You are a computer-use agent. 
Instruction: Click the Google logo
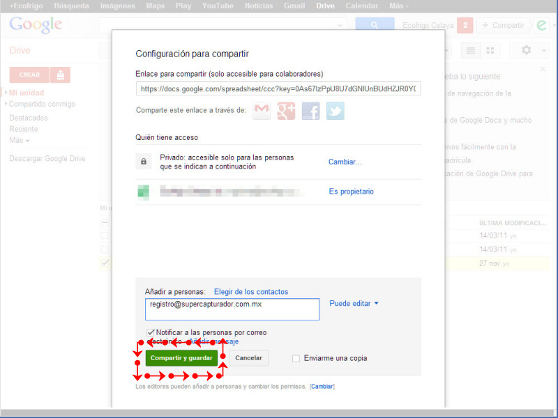point(36,25)
